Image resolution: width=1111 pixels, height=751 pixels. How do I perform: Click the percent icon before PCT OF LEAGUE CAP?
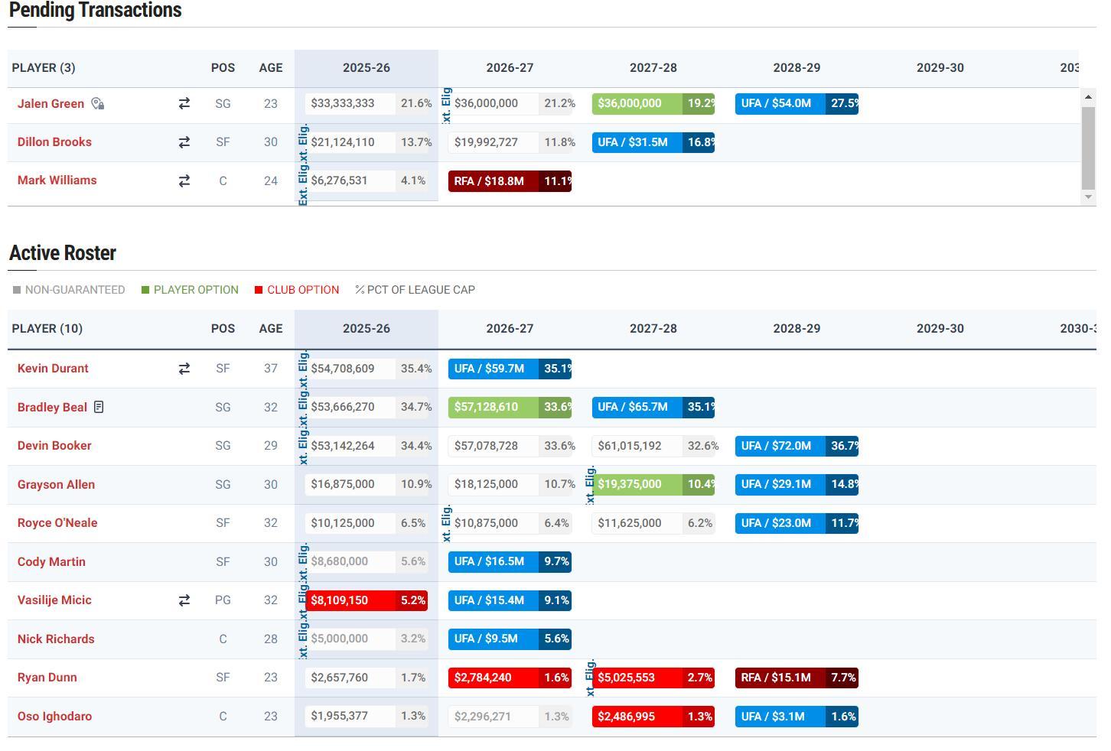click(359, 290)
